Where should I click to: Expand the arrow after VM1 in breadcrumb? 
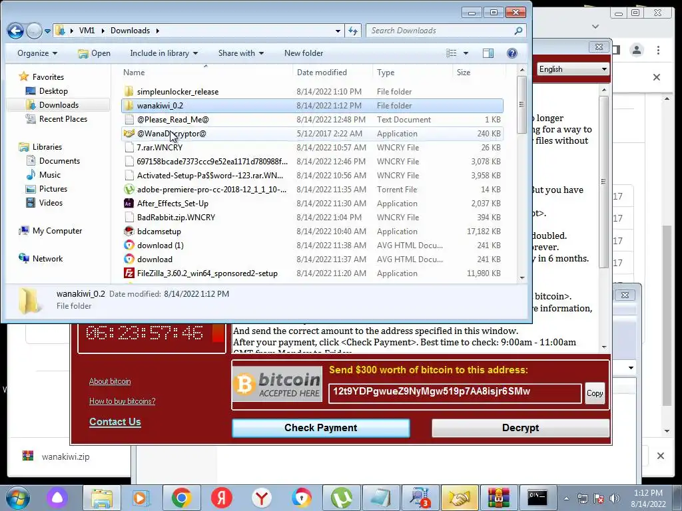click(103, 31)
